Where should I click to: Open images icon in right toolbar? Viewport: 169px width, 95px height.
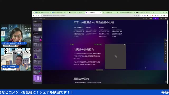[x=166, y=51]
